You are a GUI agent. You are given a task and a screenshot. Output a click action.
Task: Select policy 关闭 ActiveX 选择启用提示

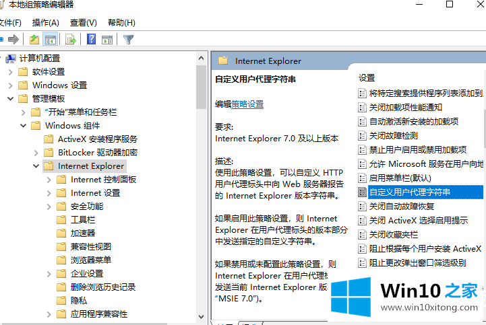[x=419, y=221]
